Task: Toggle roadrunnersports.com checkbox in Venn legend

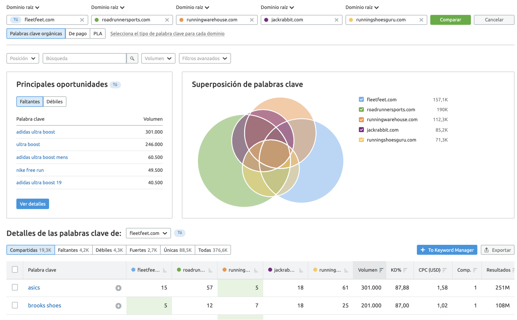Action: [x=361, y=110]
